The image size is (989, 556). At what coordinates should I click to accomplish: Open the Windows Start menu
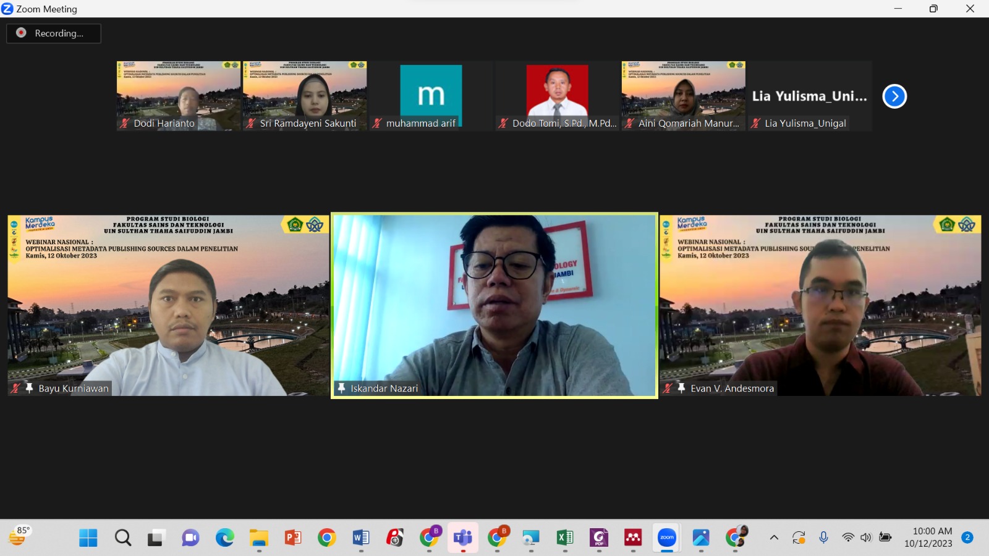point(88,537)
